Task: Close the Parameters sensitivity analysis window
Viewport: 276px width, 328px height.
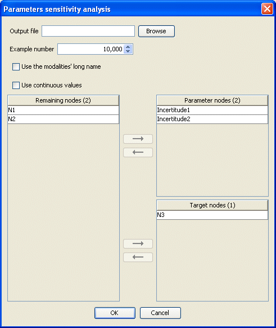Action: [x=267, y=9]
